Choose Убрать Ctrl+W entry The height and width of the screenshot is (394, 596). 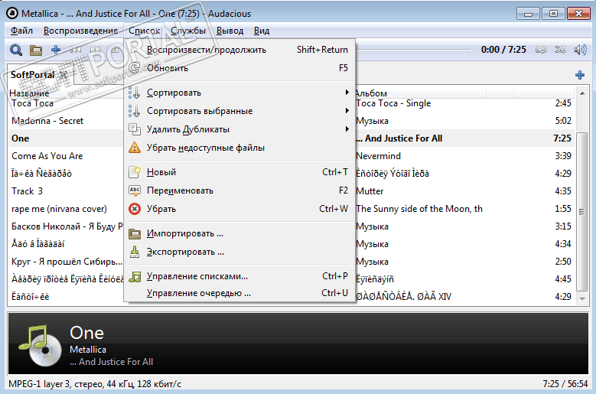pos(239,209)
